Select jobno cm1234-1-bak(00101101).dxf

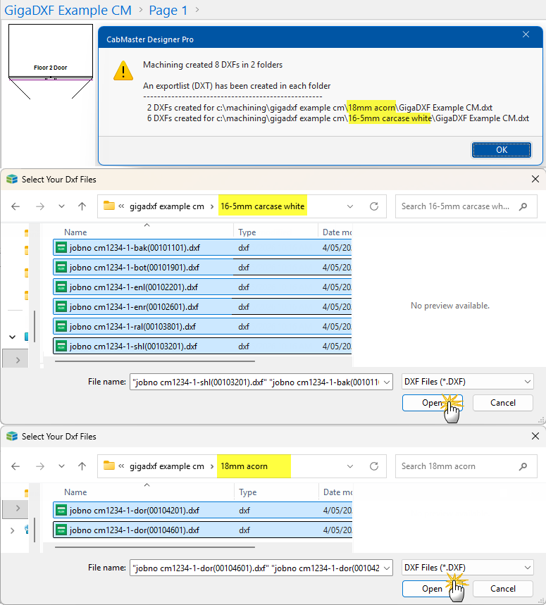201,247
